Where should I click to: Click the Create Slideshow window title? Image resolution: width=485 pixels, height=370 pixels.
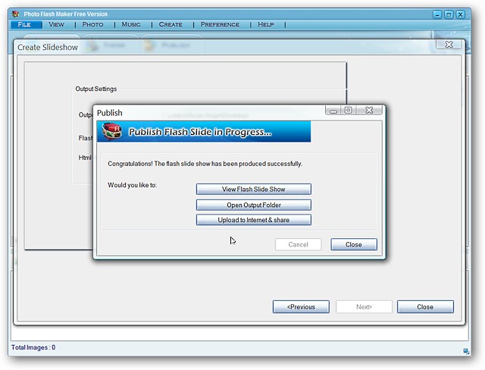tap(48, 47)
